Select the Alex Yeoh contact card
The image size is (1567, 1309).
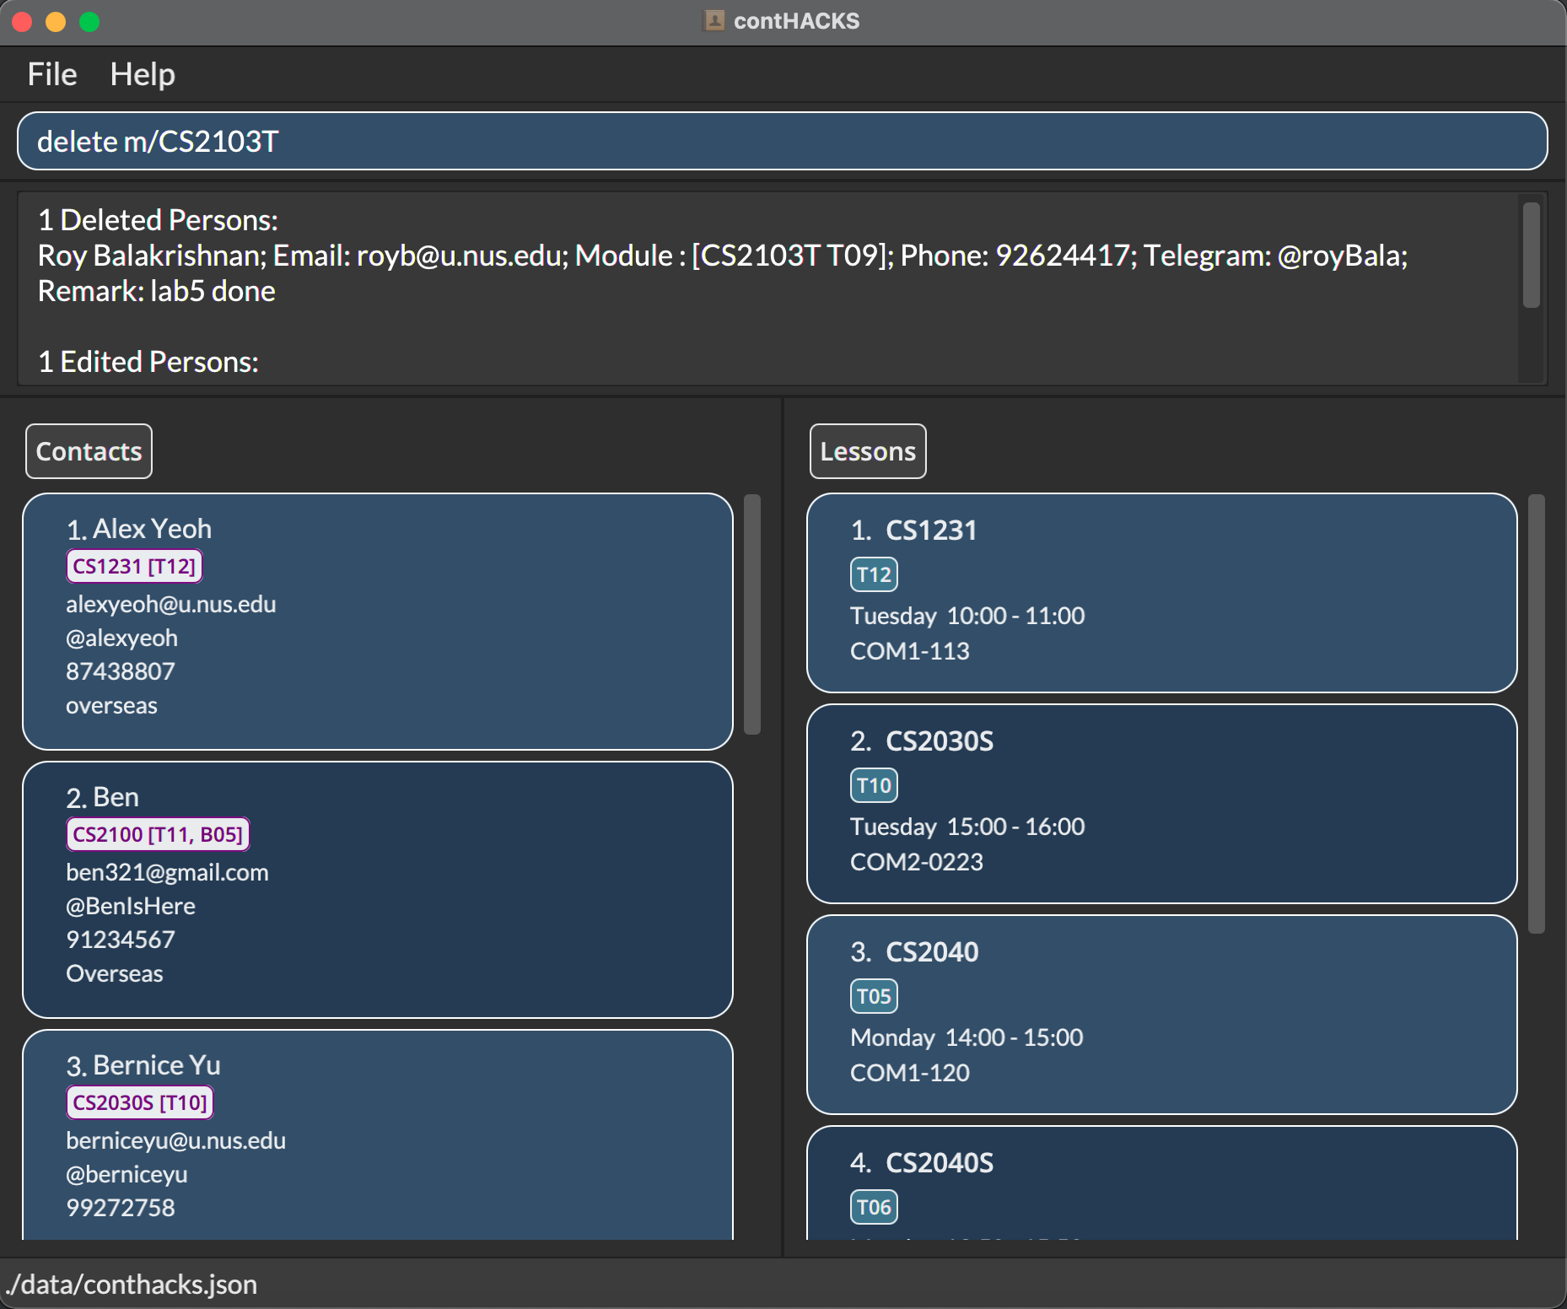377,621
